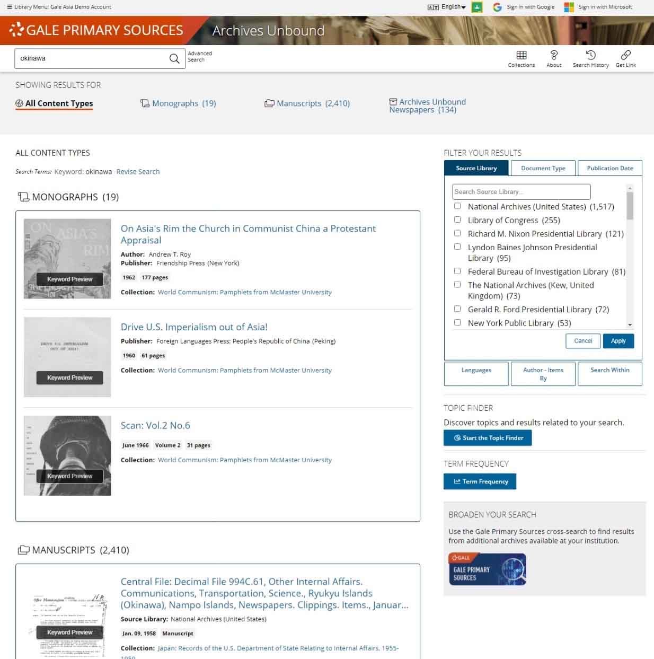The width and height of the screenshot is (654, 659).
Task: Click the Apply filter button
Action: (618, 341)
